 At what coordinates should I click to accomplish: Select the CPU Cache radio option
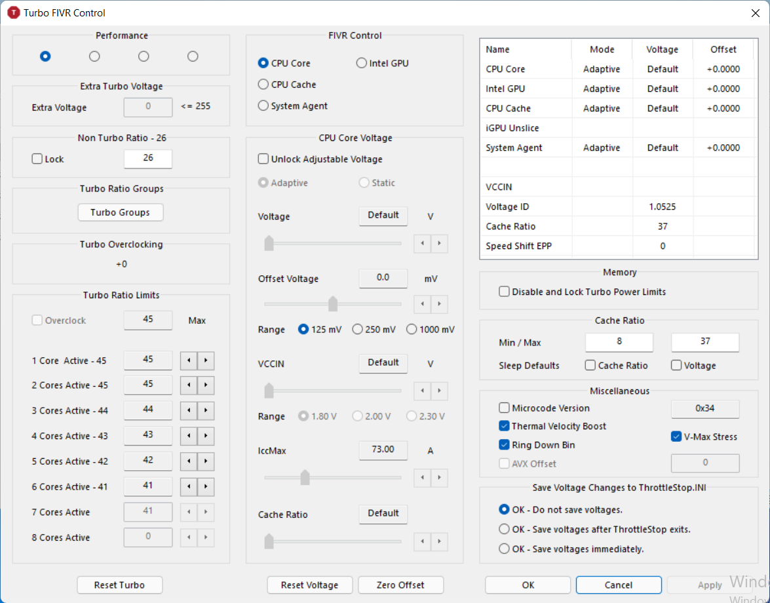tap(263, 85)
